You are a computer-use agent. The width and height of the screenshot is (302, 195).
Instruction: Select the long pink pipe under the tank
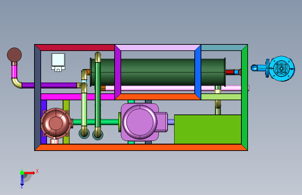177,88
